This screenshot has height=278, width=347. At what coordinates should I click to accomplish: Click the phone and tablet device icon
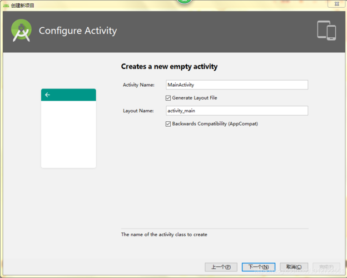click(326, 31)
